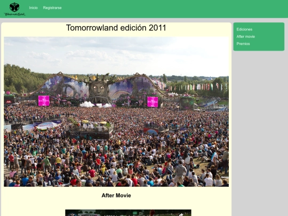Open Ediciones in the green sidebar
288x216 pixels.
pyautogui.click(x=244, y=29)
